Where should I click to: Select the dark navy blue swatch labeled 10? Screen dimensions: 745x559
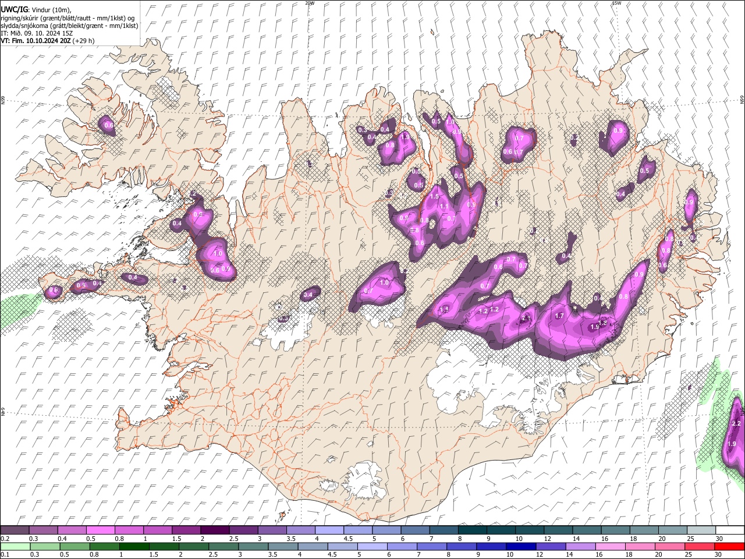(x=521, y=546)
